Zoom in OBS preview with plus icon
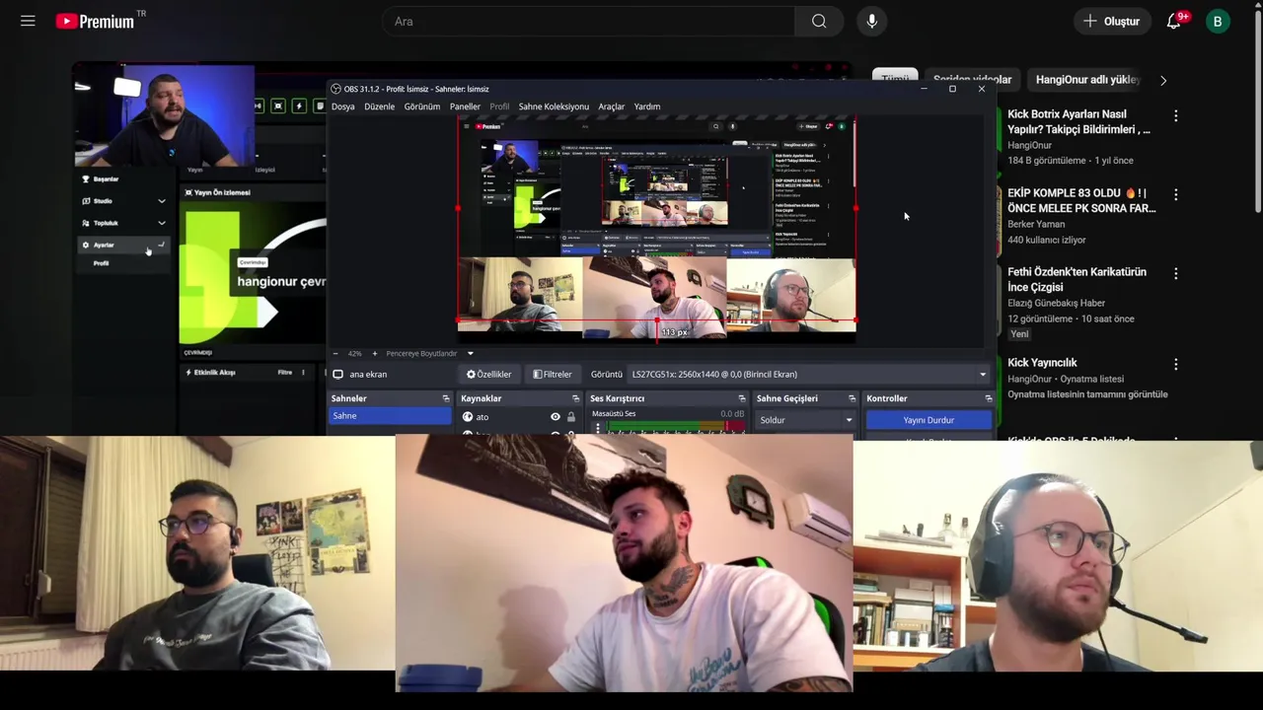The width and height of the screenshot is (1263, 710). point(374,353)
